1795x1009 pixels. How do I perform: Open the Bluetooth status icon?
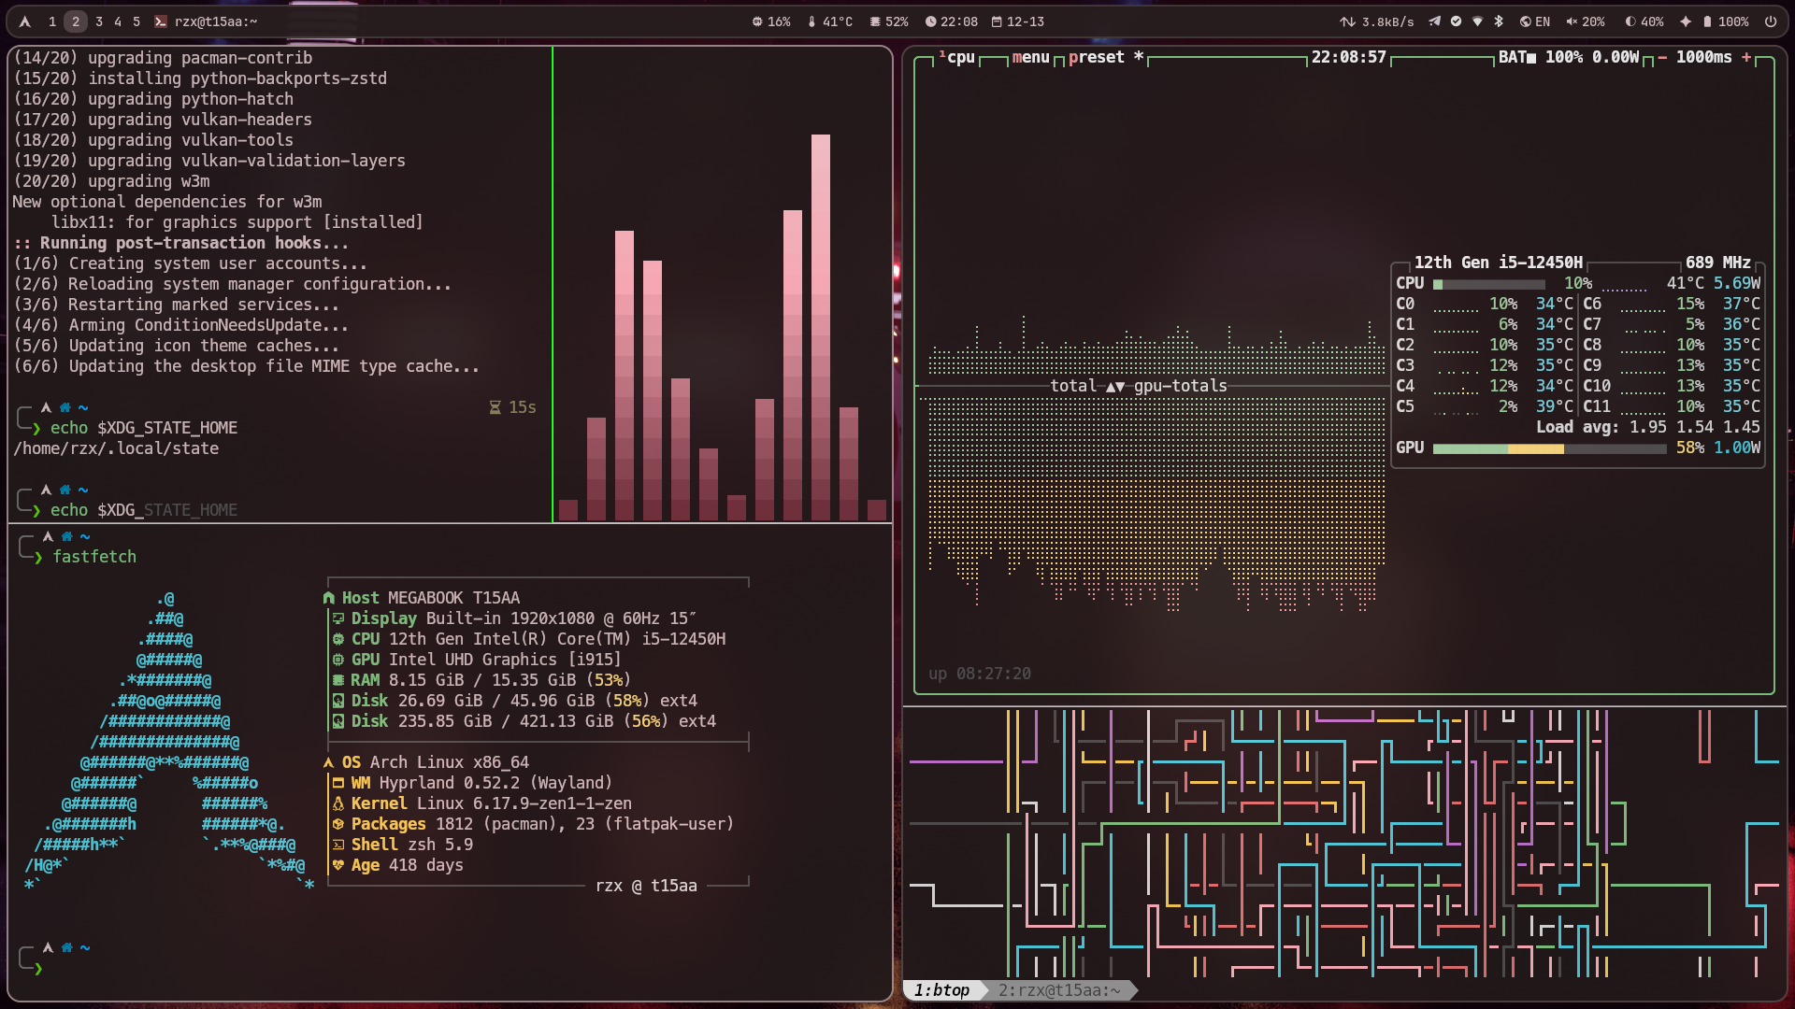[1499, 21]
